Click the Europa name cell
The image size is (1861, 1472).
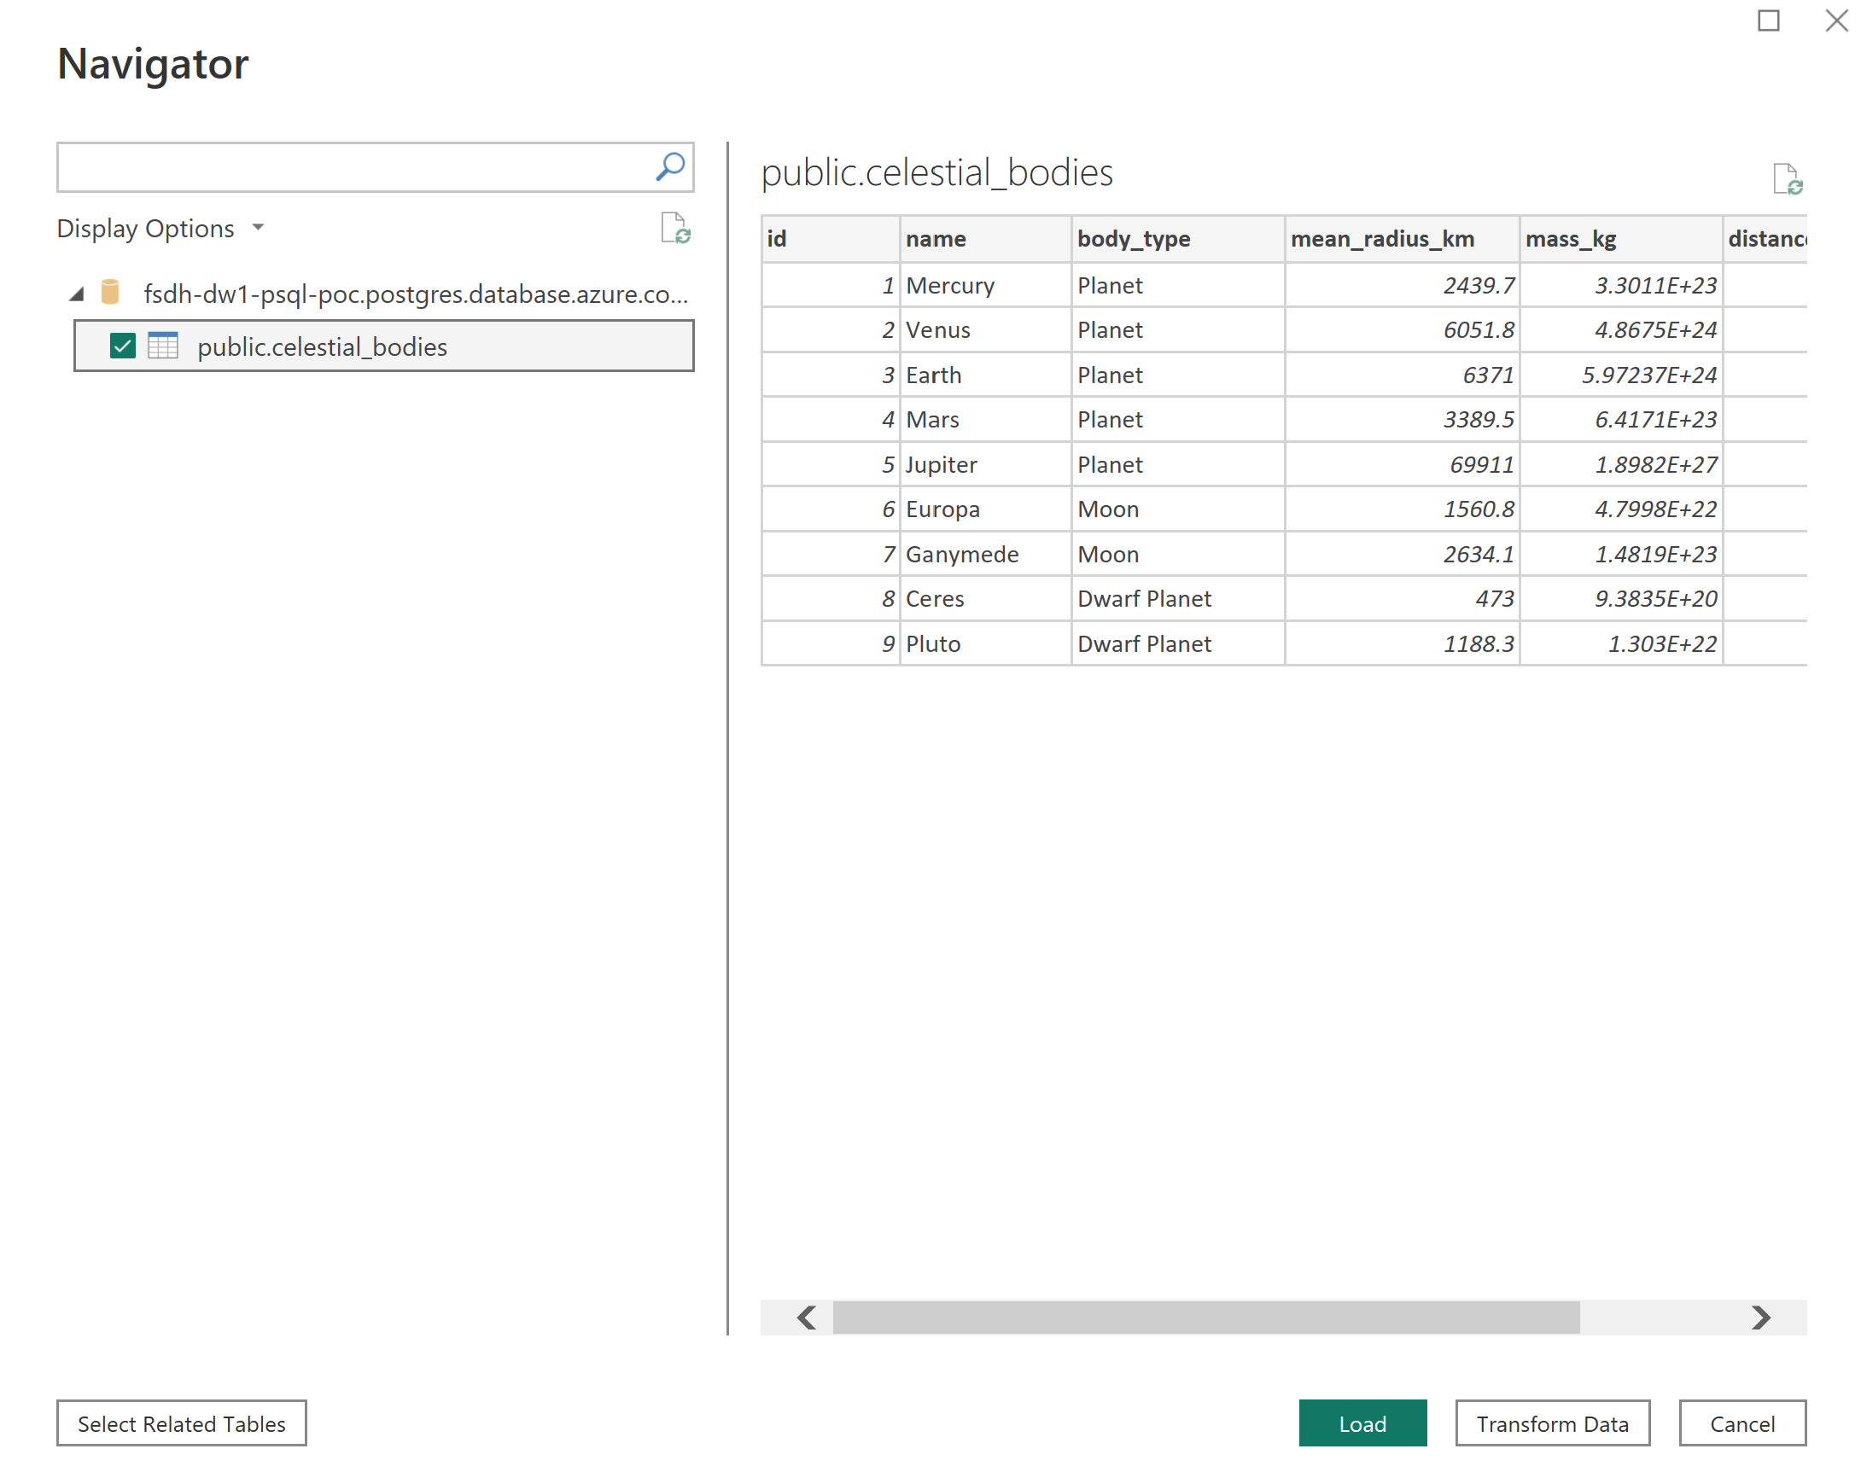coord(985,509)
